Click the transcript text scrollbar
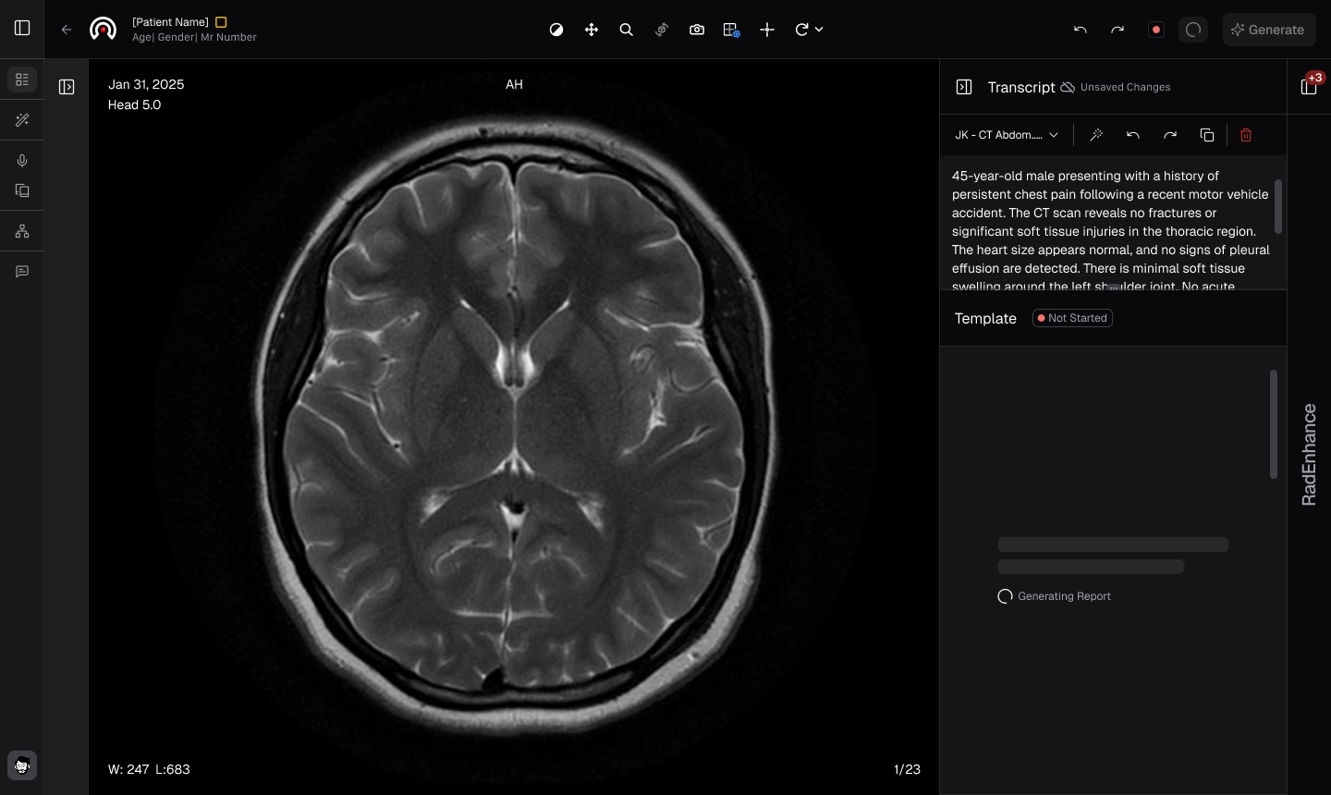The width and height of the screenshot is (1331, 795). (x=1278, y=206)
